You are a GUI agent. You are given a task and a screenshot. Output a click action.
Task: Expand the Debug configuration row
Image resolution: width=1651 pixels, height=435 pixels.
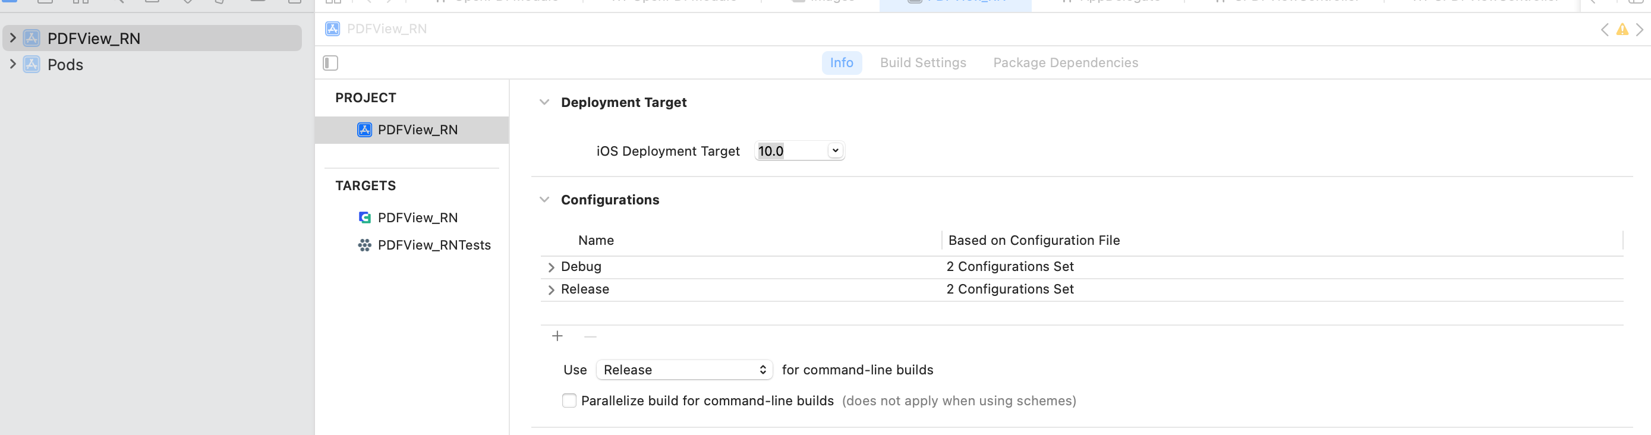[x=550, y=267]
